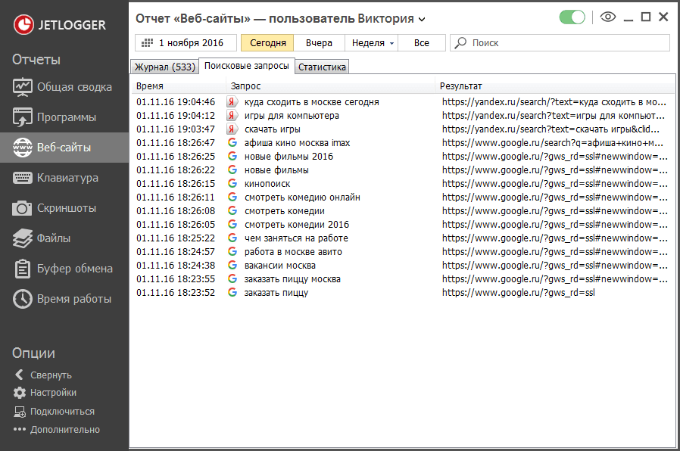The width and height of the screenshot is (680, 451).
Task: Select the Сегодня filter button
Action: coord(267,43)
